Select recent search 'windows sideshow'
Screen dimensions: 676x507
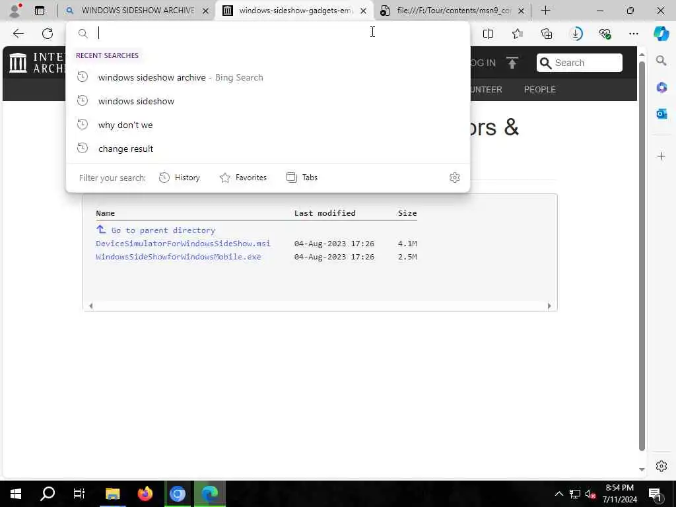tap(268, 101)
